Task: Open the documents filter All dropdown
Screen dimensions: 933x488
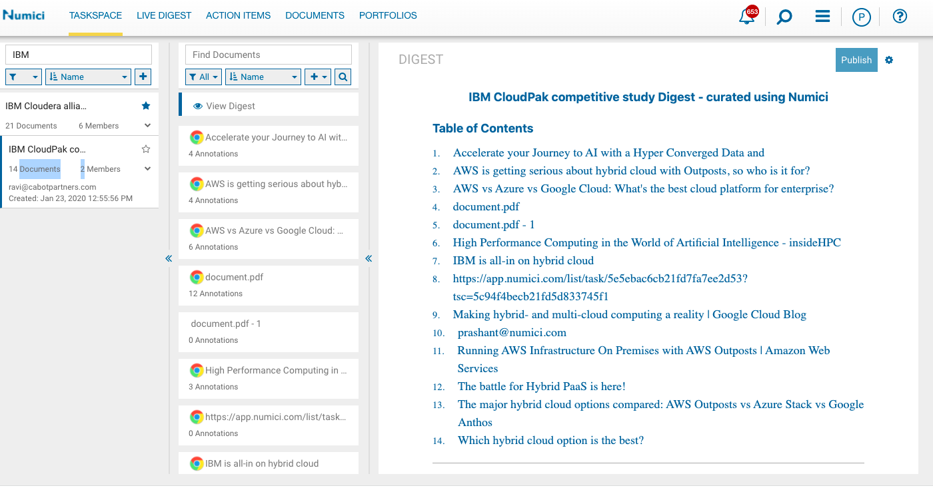Action: coord(203,77)
